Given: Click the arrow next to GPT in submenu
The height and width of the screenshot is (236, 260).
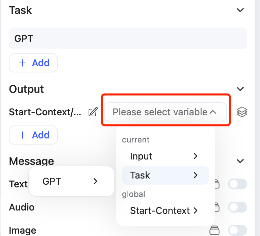Looking at the screenshot, I should click(95, 181).
